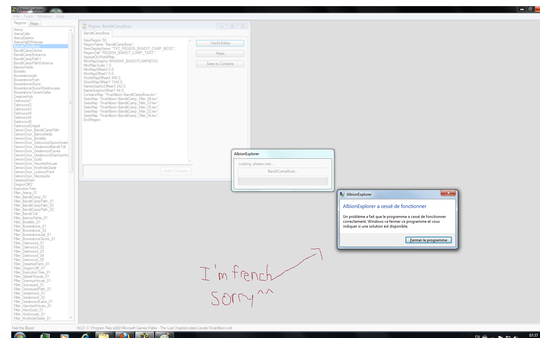
Task: Select DemonDoor_Guild in the regions list
Action: click(28, 159)
